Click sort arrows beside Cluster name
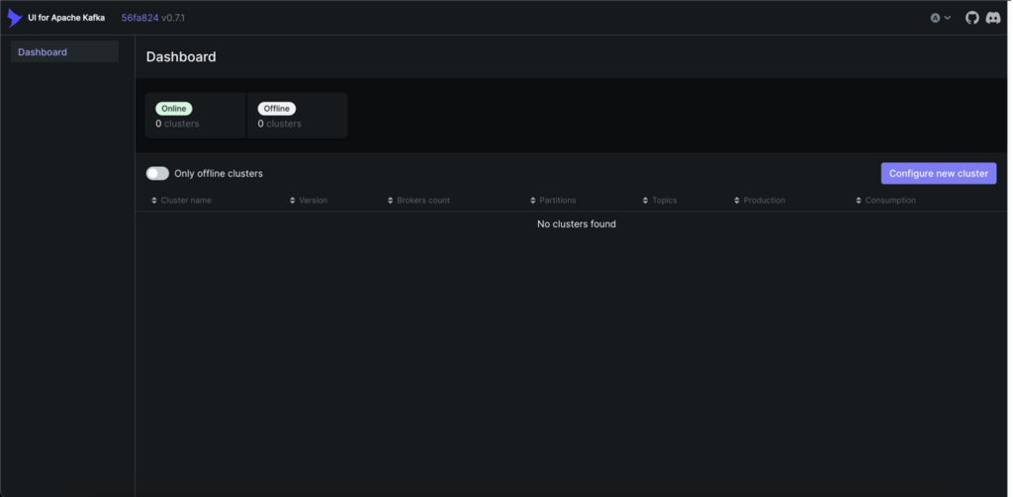The width and height of the screenshot is (1013, 497). 154,201
